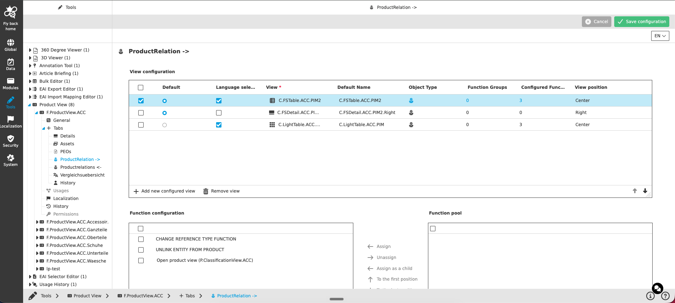Select the Default radio for C.FSDetail.ACC.PIM2.Right row
Screen dimensions: 675x303
tap(165, 113)
